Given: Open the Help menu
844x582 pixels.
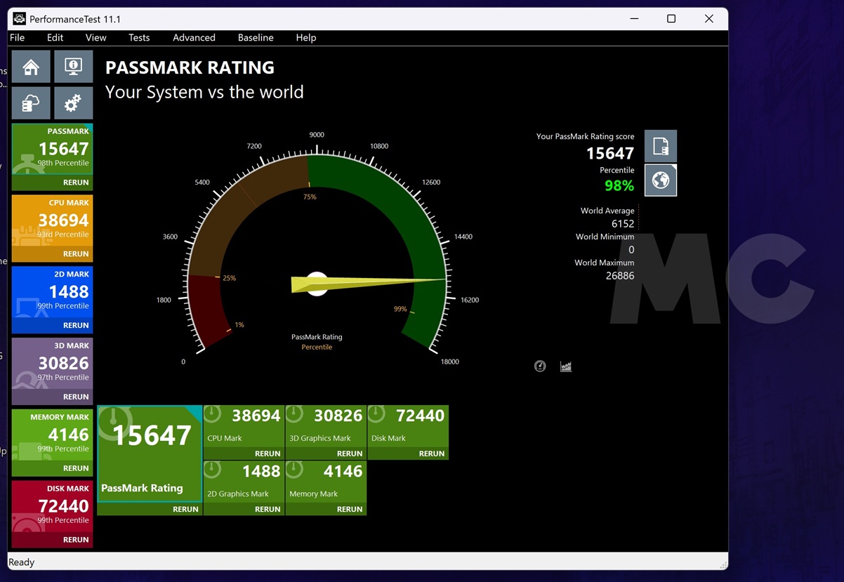Looking at the screenshot, I should pos(306,37).
